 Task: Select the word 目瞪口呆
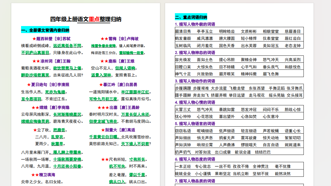click(x=183, y=67)
